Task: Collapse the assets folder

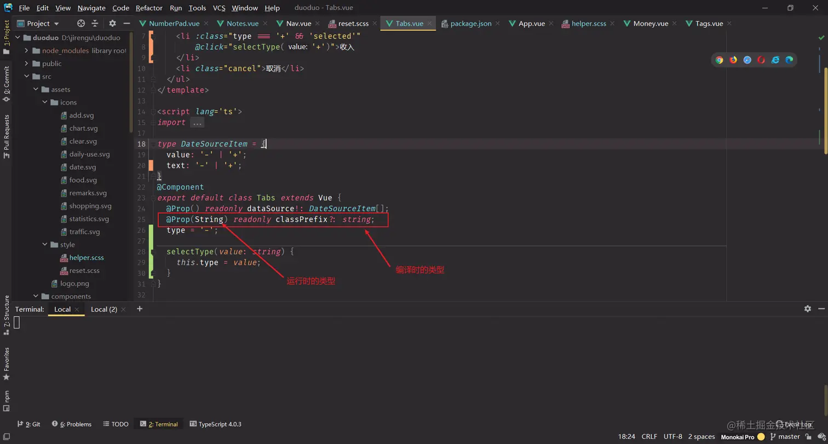Action: (36, 89)
